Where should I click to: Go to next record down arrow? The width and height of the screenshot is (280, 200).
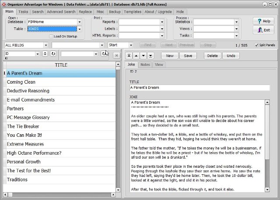[x=143, y=56]
